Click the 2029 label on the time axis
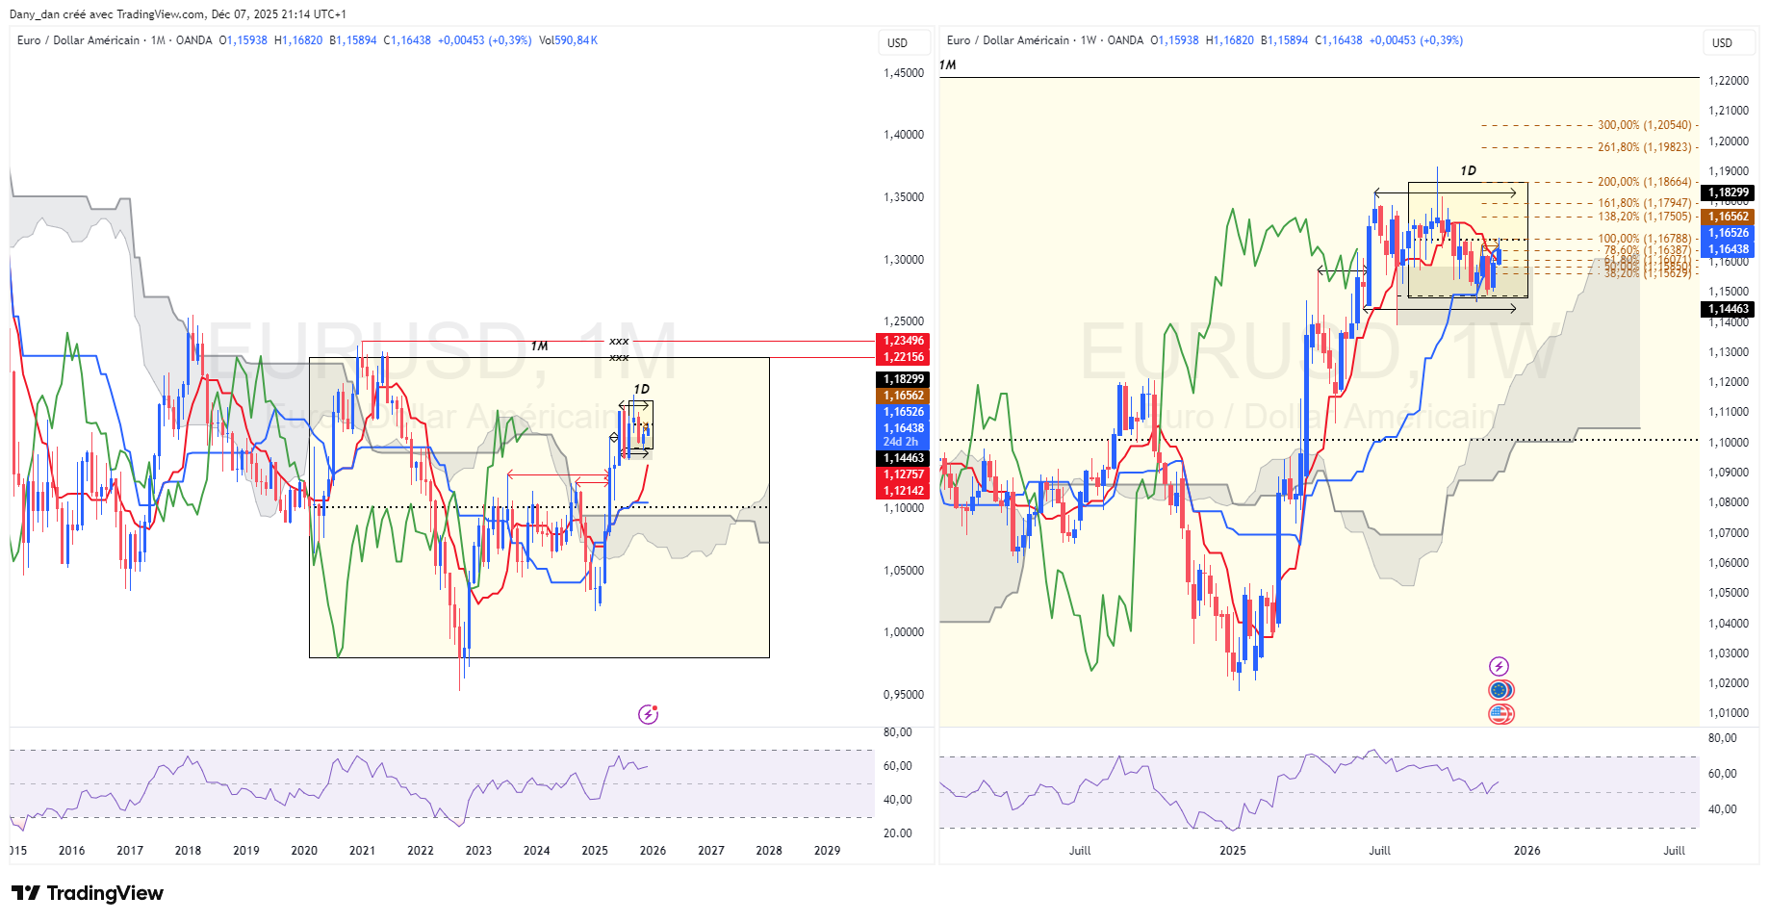The height and width of the screenshot is (922, 1769). click(x=827, y=851)
